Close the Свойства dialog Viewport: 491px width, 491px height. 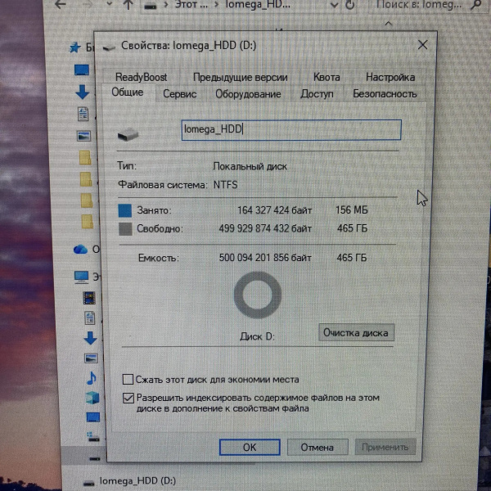click(x=423, y=45)
